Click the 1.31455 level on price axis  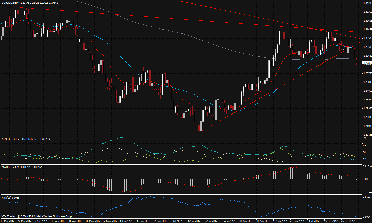(367, 30)
